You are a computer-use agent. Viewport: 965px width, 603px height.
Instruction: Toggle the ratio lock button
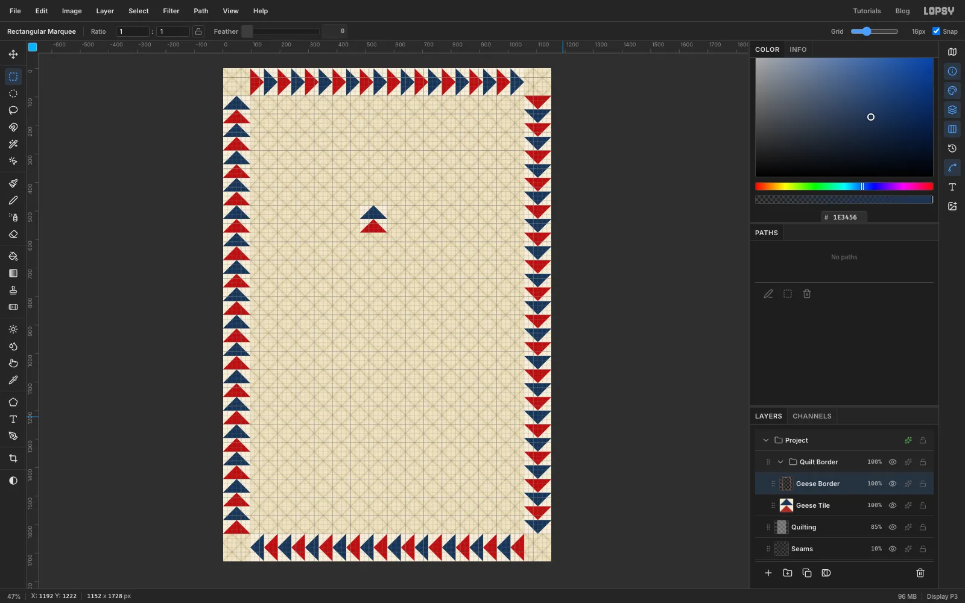point(198,31)
